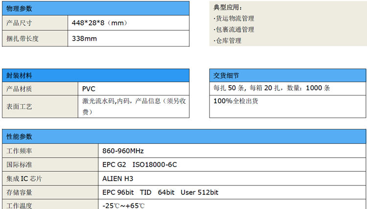Click the 封装材料 table header
Viewport: 367px width, 209px height.
click(20, 75)
